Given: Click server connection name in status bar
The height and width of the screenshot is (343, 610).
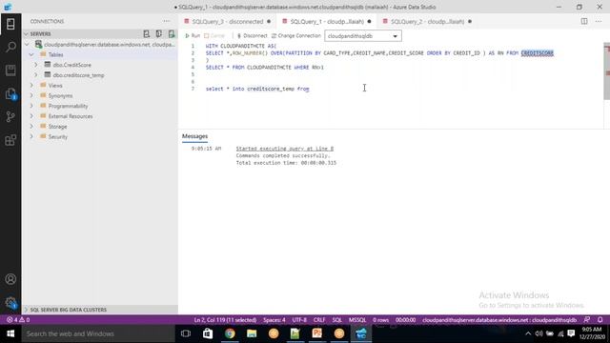Looking at the screenshot, I should (499, 320).
